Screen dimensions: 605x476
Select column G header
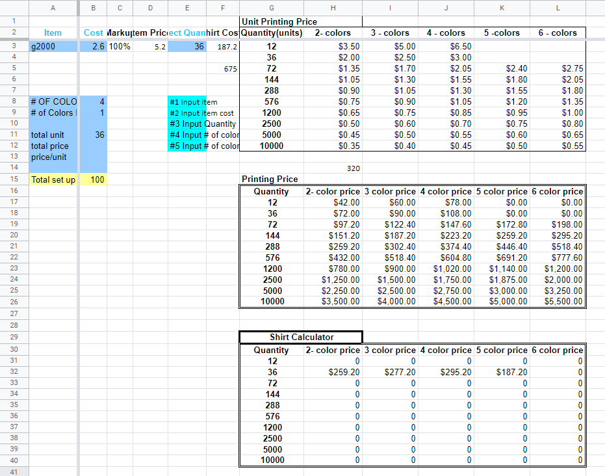[x=271, y=8]
